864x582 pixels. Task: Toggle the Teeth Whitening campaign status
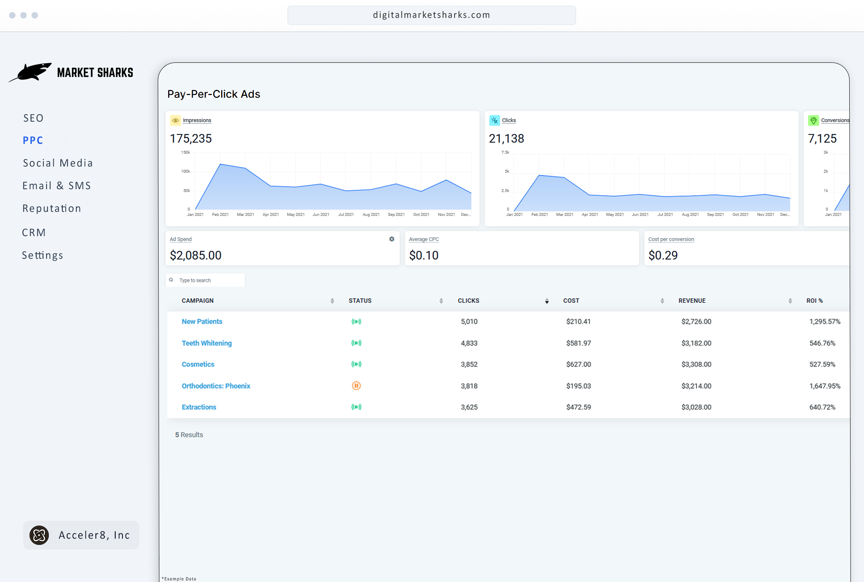[x=356, y=343]
